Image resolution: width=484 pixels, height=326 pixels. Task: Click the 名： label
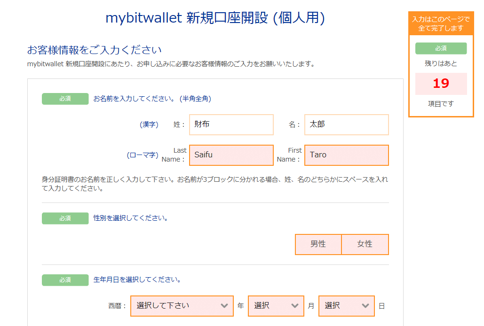[294, 124]
